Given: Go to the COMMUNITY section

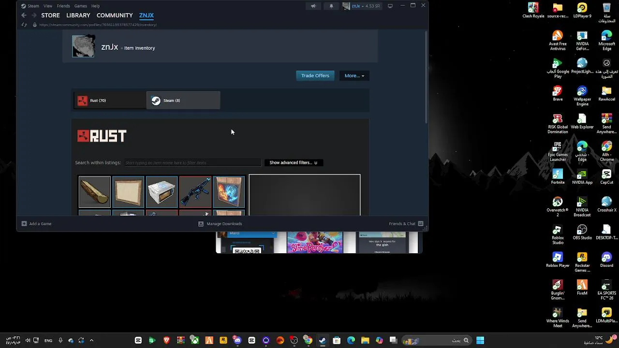Looking at the screenshot, I should [115, 15].
